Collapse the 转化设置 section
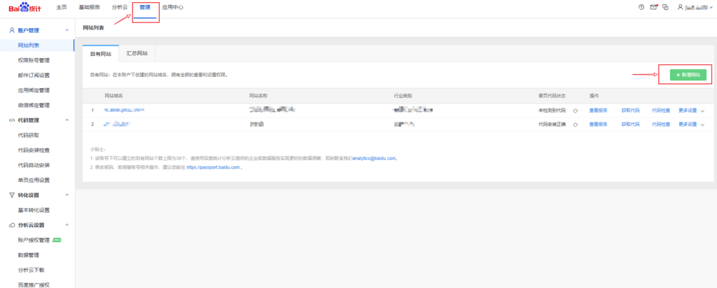 [67, 195]
